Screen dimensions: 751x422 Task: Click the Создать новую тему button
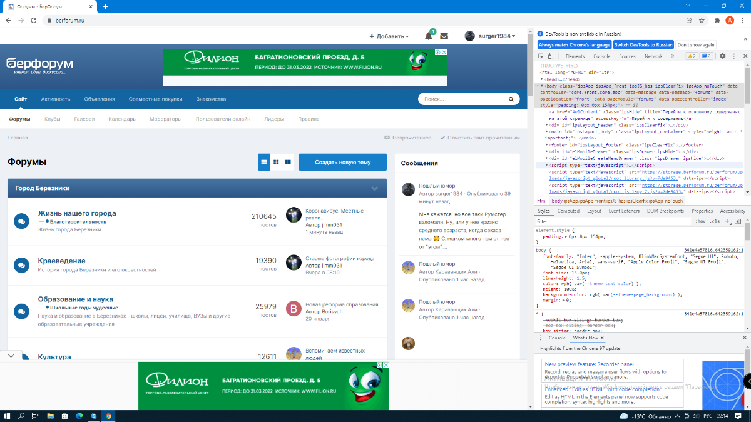[342, 162]
